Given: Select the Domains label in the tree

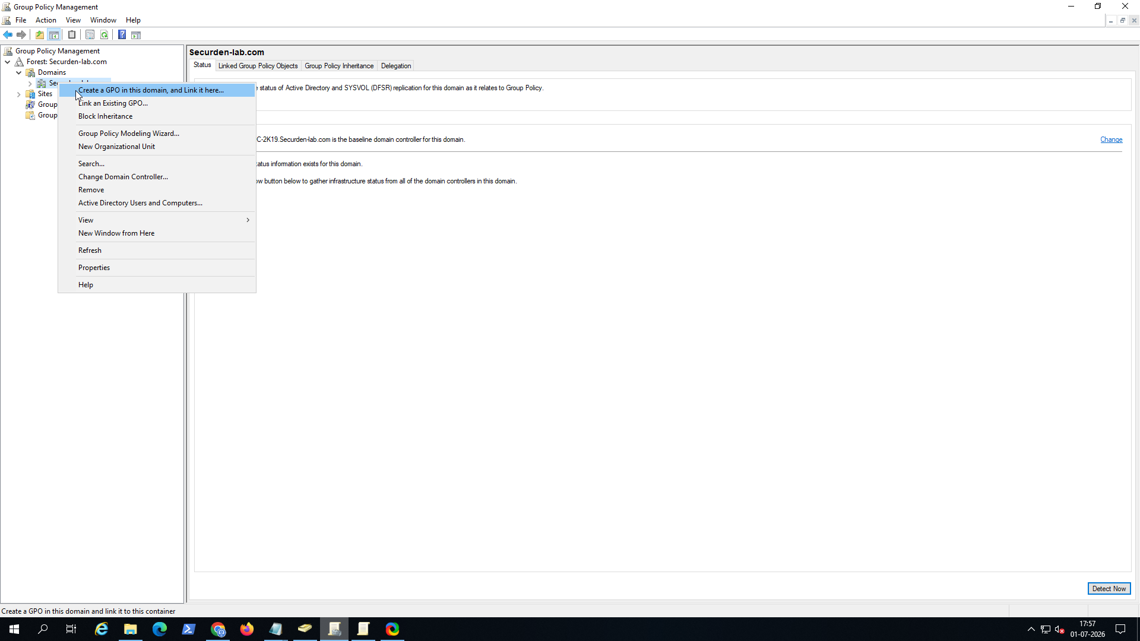Looking at the screenshot, I should tap(52, 72).
